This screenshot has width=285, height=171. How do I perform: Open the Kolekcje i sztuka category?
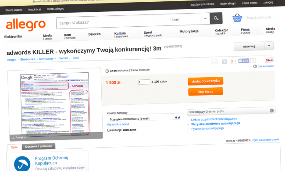[x=221, y=32]
